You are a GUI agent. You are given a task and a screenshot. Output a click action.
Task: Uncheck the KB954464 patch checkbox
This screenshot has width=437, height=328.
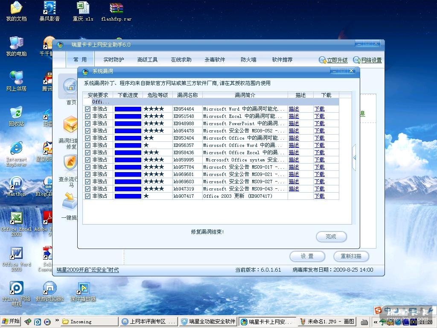coord(88,109)
